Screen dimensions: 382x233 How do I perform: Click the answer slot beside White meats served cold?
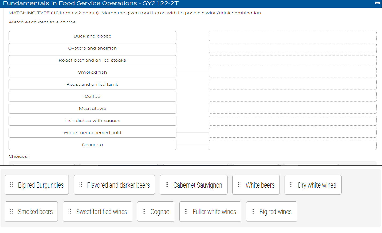[x=293, y=133]
